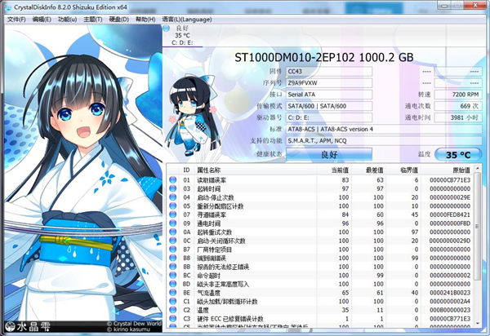Click the serial number field Z9A9FVXW
This screenshot has height=336, width=490.
[x=329, y=83]
